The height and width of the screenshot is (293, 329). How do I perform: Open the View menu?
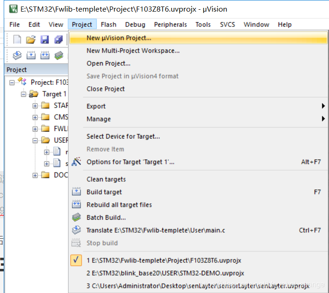pos(56,25)
